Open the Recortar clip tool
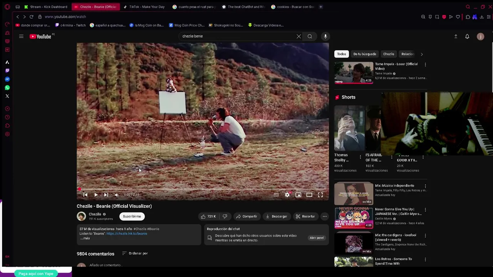 (x=305, y=216)
